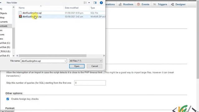This screenshot has height=112, width=199.
Task: Click the left arrow of the file list scrollbar
Action: point(17,56)
